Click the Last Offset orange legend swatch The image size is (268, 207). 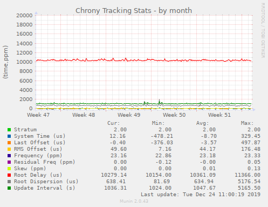(9, 143)
